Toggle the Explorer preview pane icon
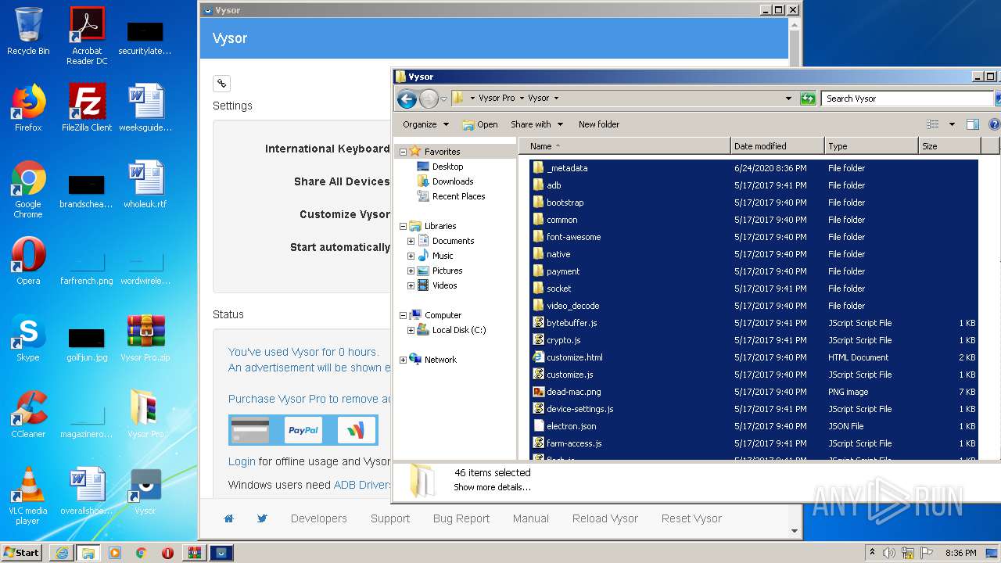Screen dimensions: 1001x563 pyautogui.click(x=973, y=124)
